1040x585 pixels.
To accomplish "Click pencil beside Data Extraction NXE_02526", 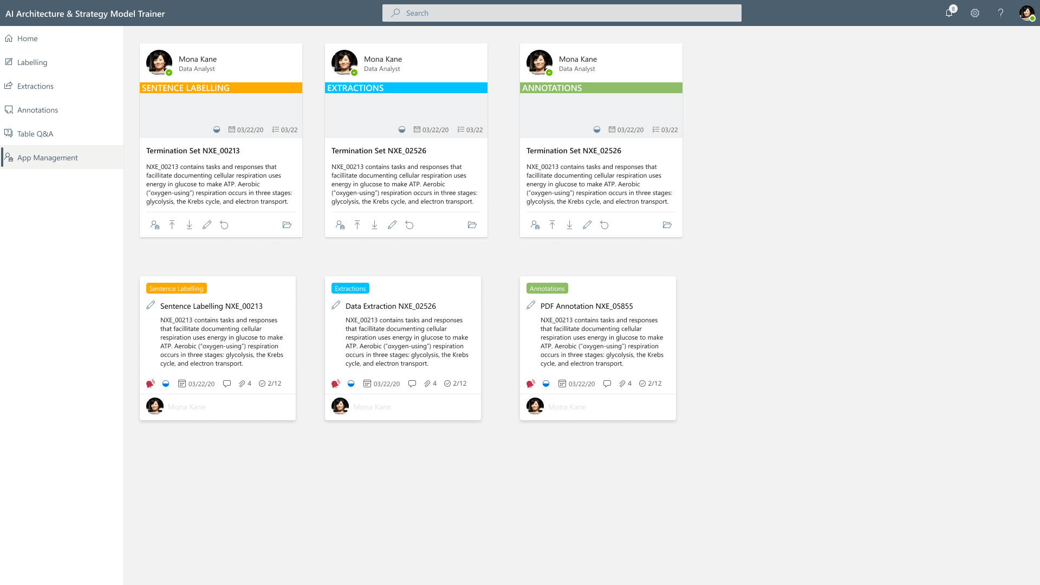I will (336, 305).
